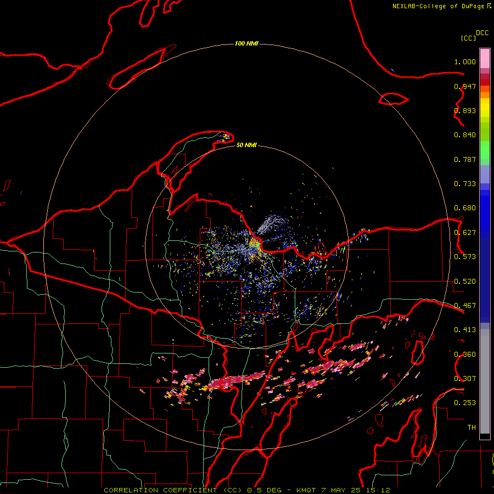The image size is (494, 494).
Task: Select the 0.307 scale value
Action: pos(465,379)
